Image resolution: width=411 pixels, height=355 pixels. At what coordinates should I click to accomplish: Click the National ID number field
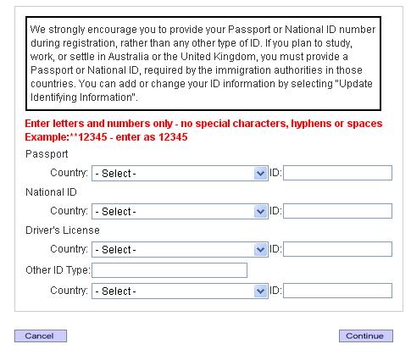coord(337,211)
